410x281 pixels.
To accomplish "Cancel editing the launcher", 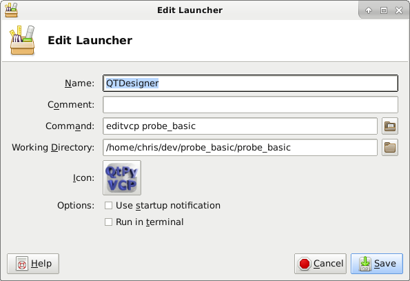I will click(320, 264).
